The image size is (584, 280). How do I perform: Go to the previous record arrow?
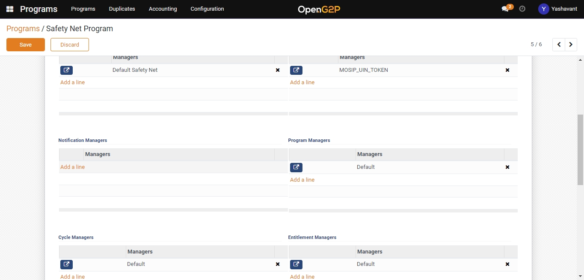pyautogui.click(x=559, y=44)
